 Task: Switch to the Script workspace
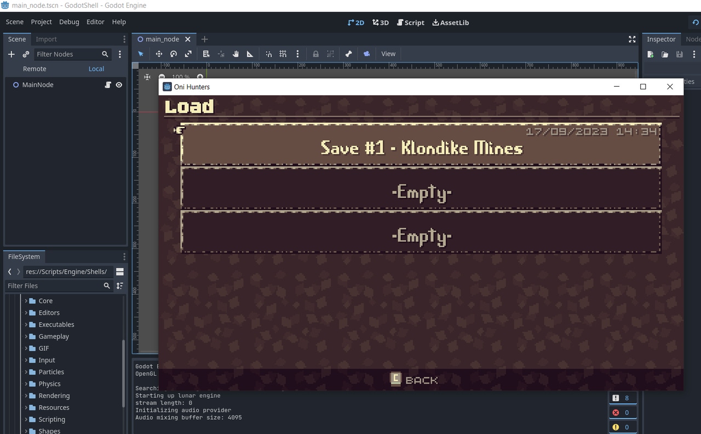pos(410,22)
